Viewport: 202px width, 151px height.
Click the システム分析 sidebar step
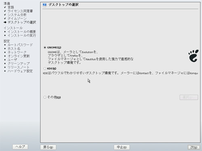[x=17, y=15]
